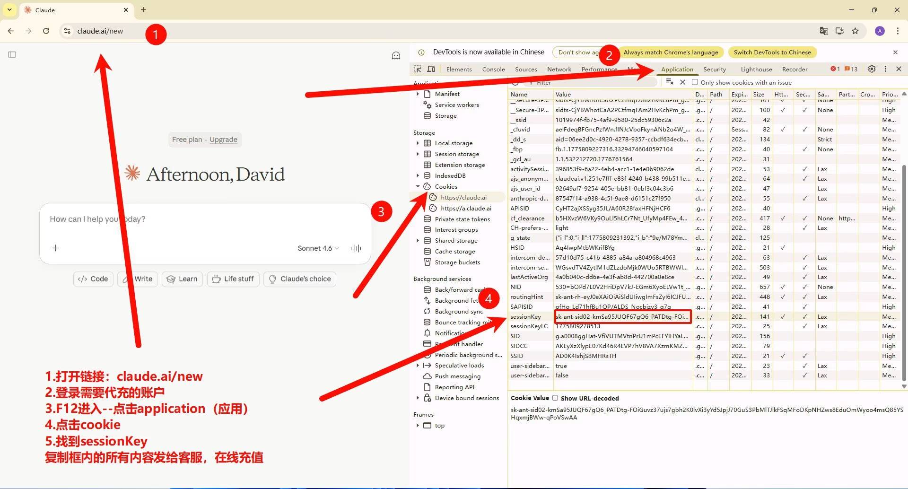The image size is (908, 489).
Task: Expand Local storage section
Action: tap(418, 143)
